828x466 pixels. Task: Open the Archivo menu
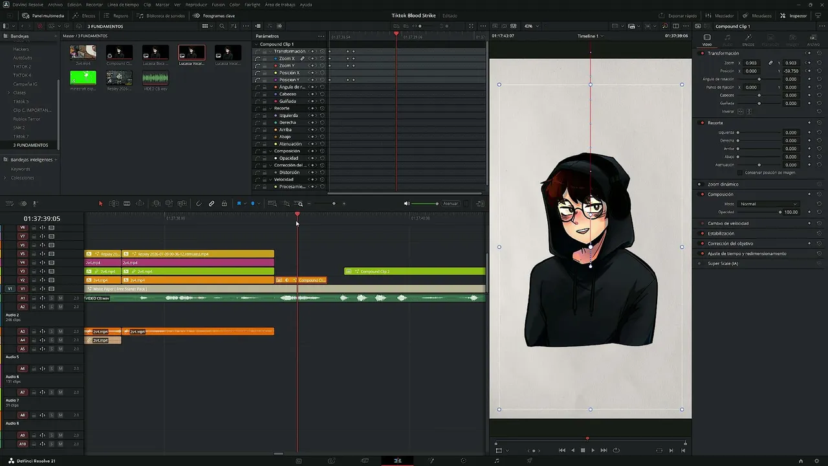[56, 5]
